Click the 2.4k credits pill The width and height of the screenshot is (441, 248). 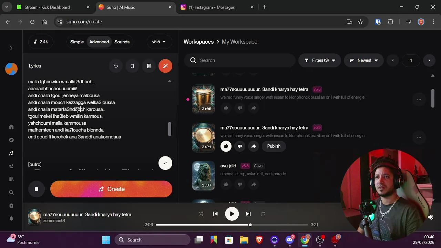41,42
